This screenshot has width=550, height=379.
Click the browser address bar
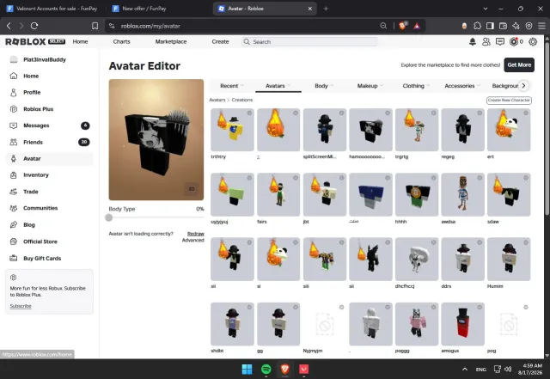[x=246, y=26]
